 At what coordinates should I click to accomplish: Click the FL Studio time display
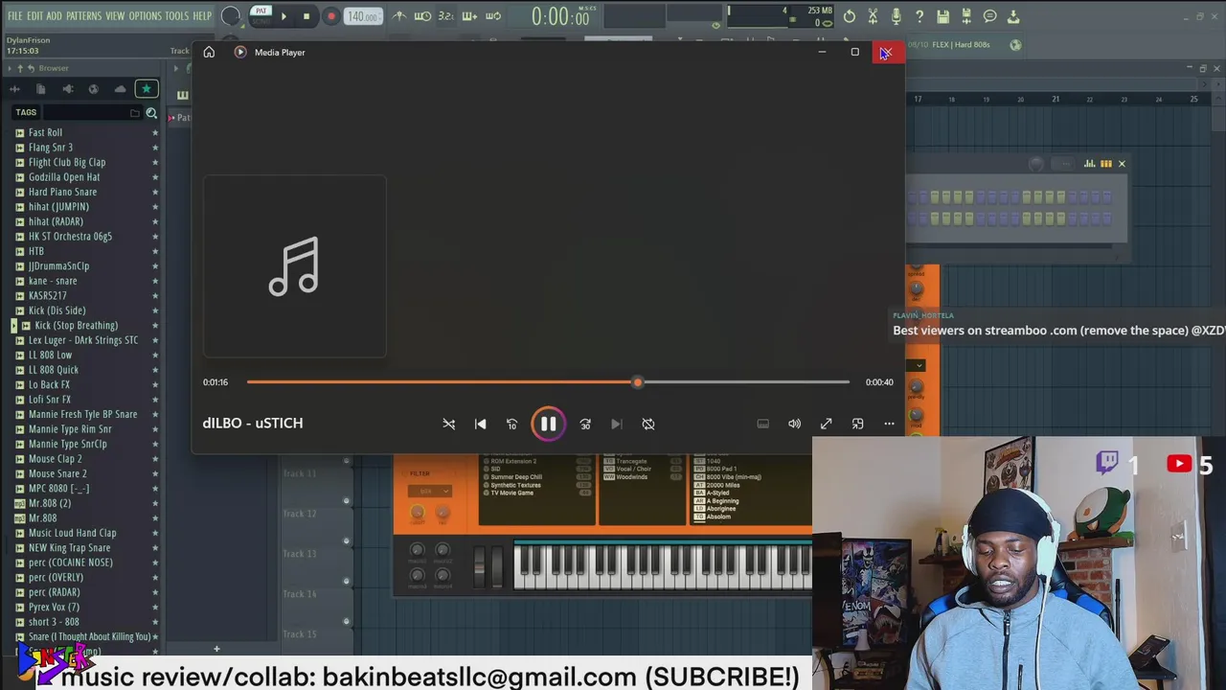(x=561, y=16)
